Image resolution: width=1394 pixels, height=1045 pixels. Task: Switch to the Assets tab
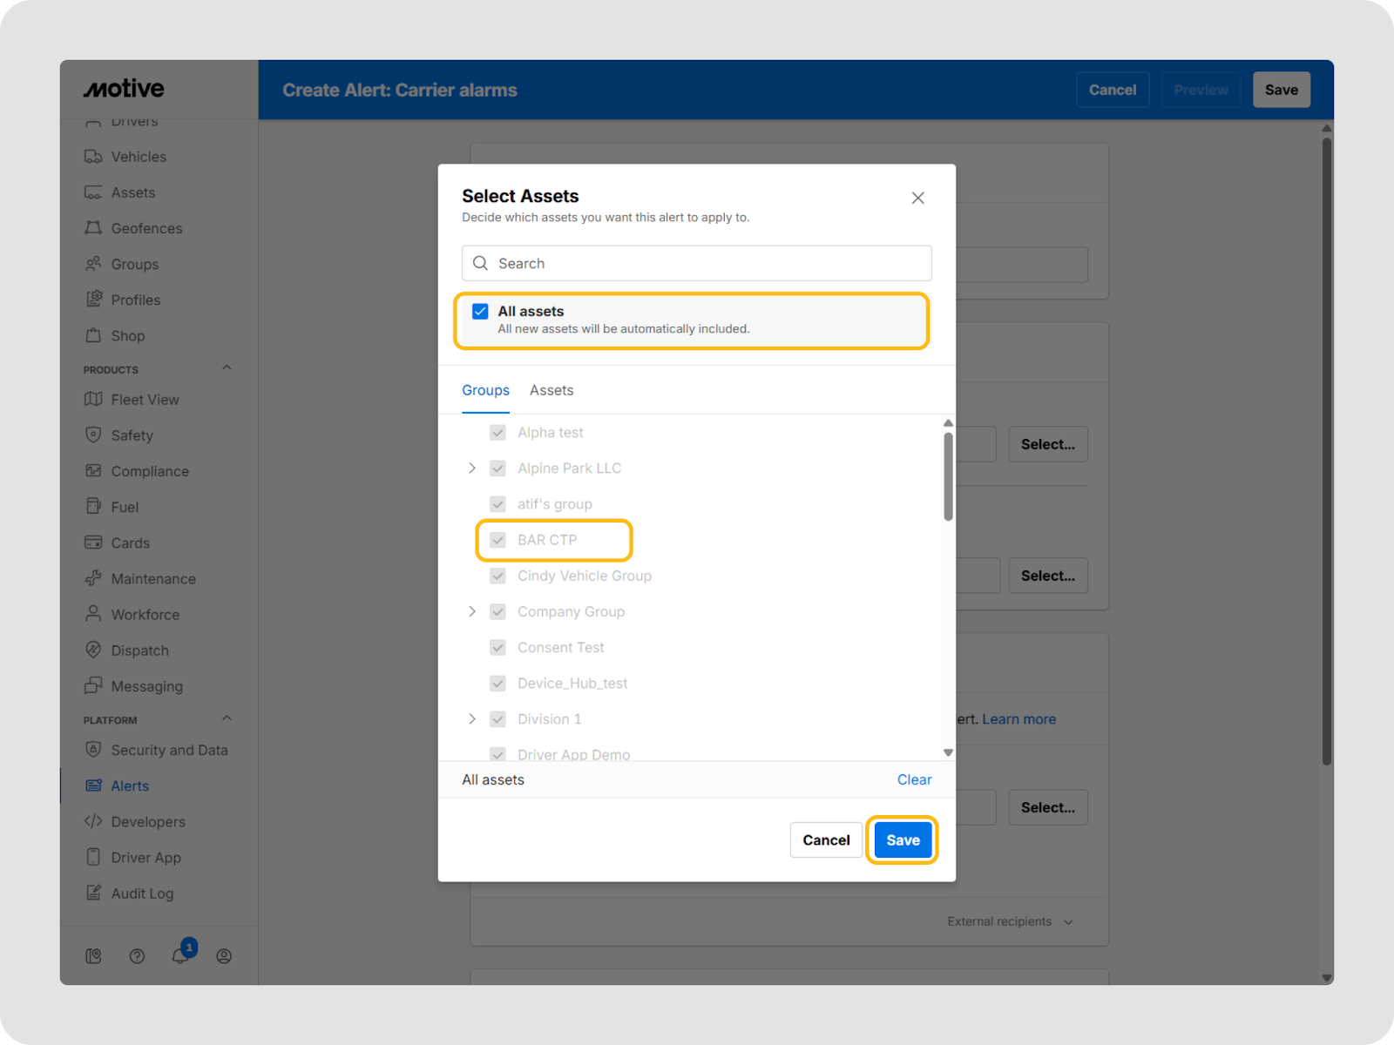(x=552, y=390)
